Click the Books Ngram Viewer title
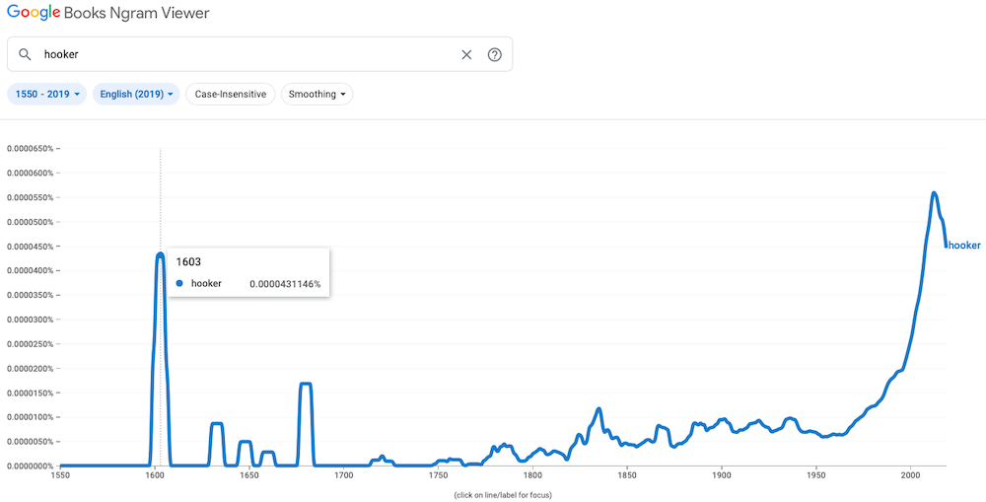 138,13
